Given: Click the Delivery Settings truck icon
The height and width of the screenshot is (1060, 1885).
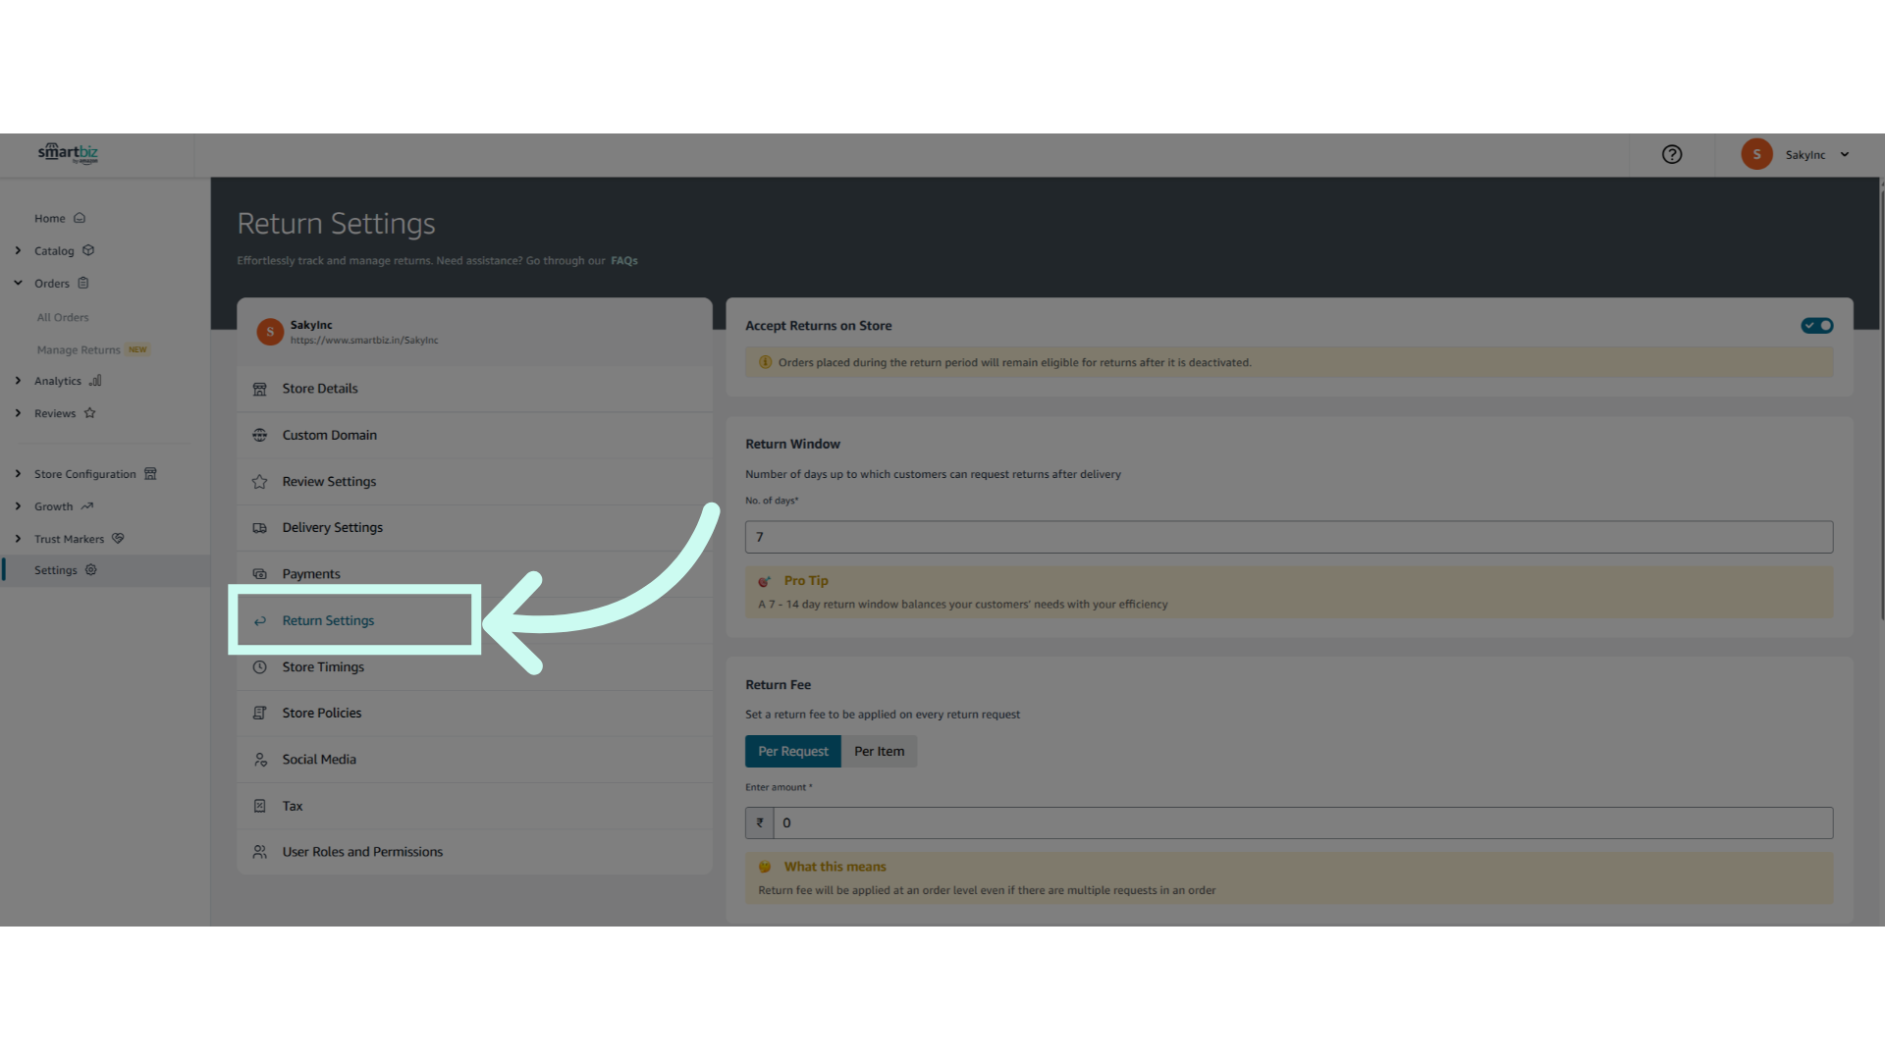Looking at the screenshot, I should [259, 528].
